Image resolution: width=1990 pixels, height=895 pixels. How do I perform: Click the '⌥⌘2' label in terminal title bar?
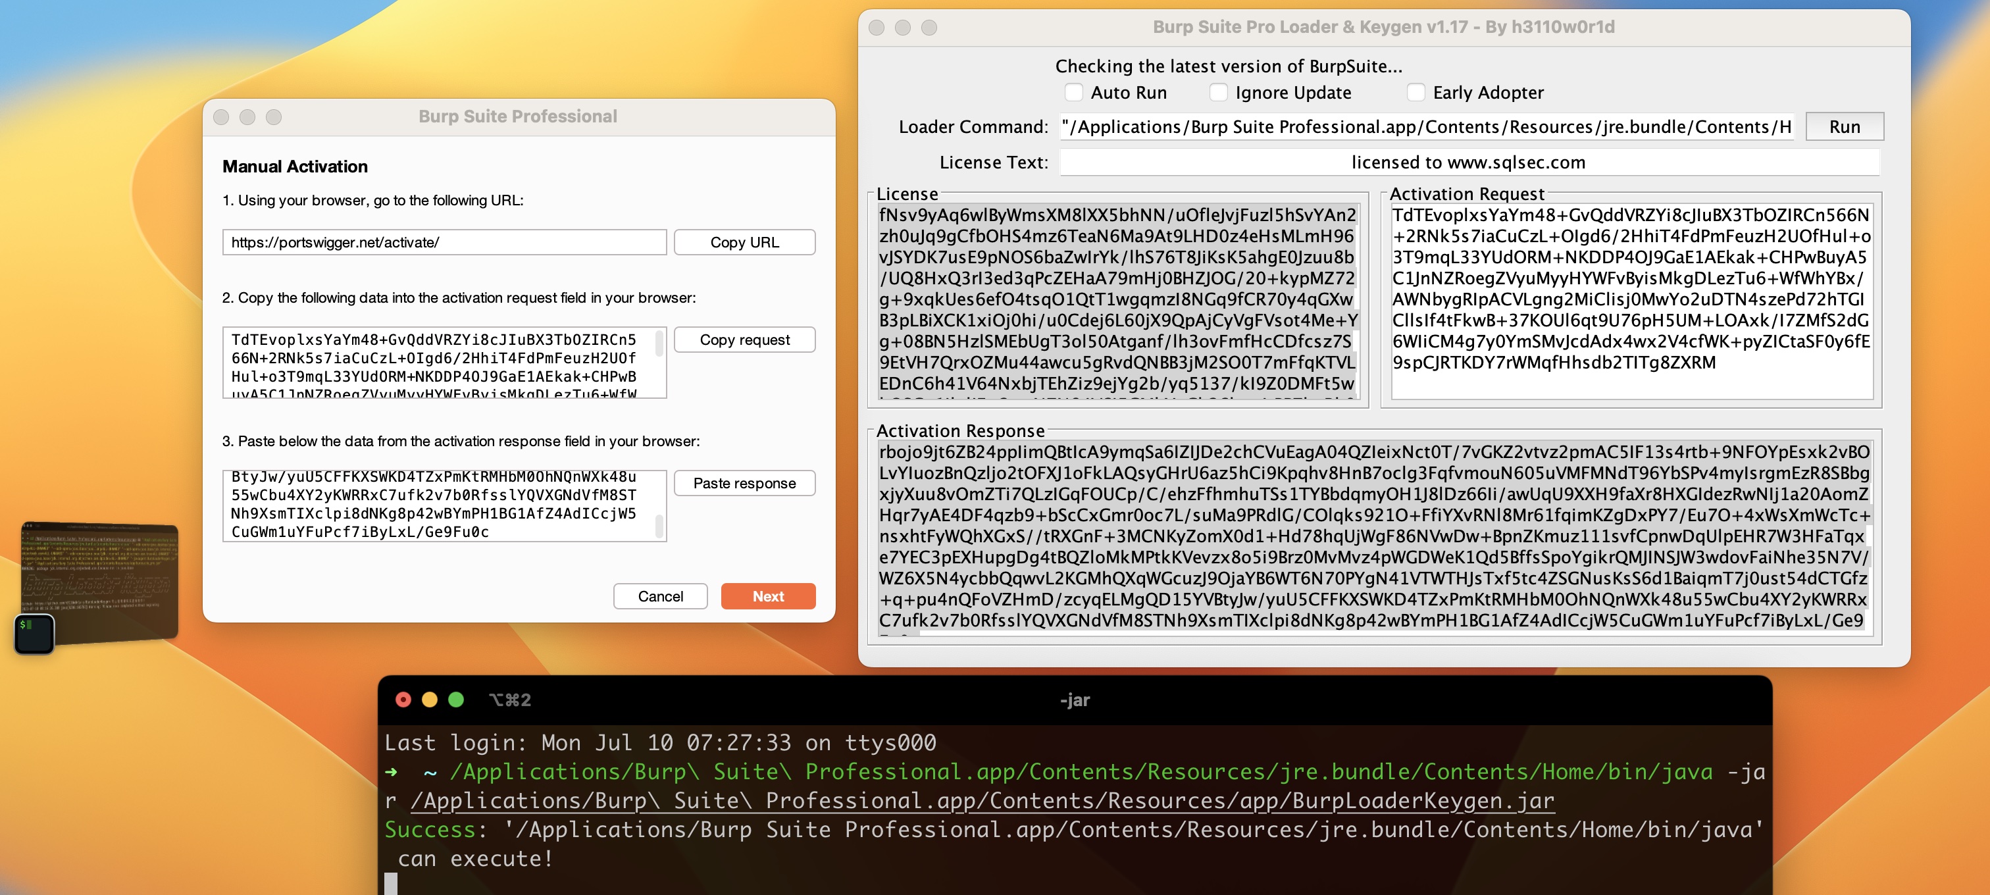(x=510, y=700)
